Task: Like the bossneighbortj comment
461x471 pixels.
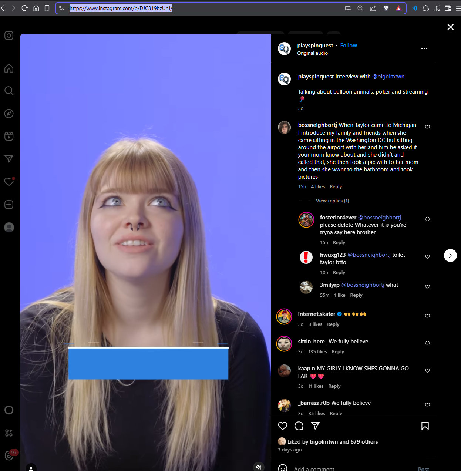Action: tap(427, 127)
